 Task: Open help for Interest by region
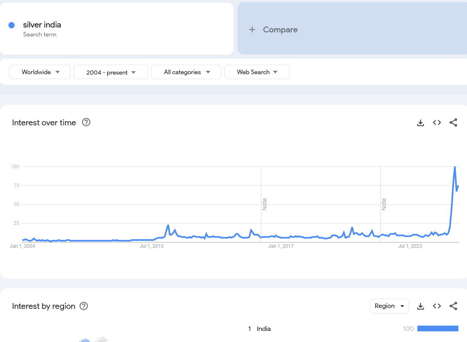[84, 306]
